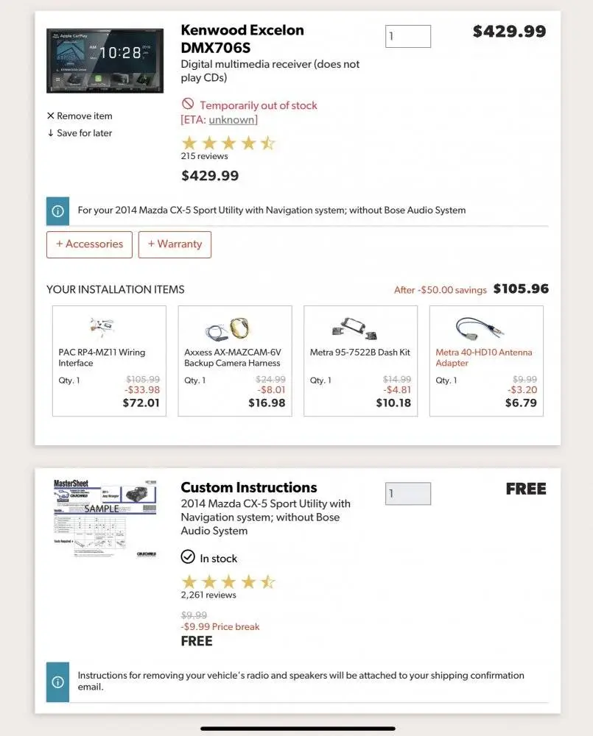Open the MasterSheet sample thumbnail
Screen dimensions: 593x736
[x=105, y=518]
